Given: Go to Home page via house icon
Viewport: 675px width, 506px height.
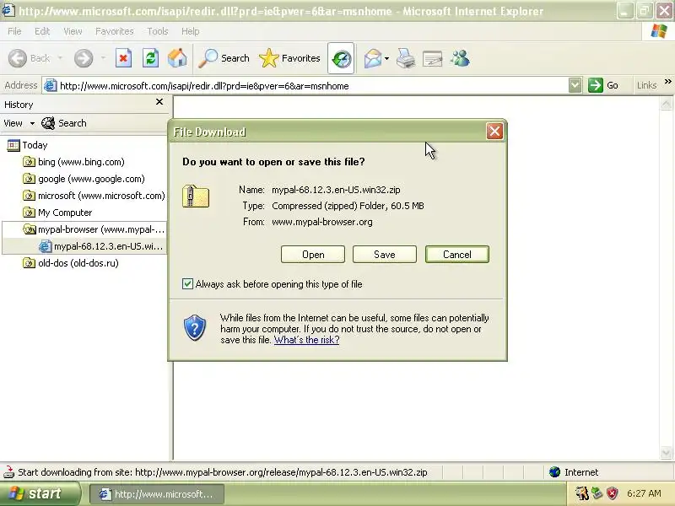Looking at the screenshot, I should tap(177, 58).
